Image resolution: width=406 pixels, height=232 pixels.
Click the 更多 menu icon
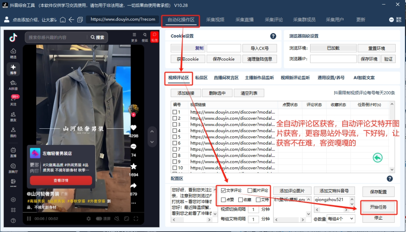134,37
